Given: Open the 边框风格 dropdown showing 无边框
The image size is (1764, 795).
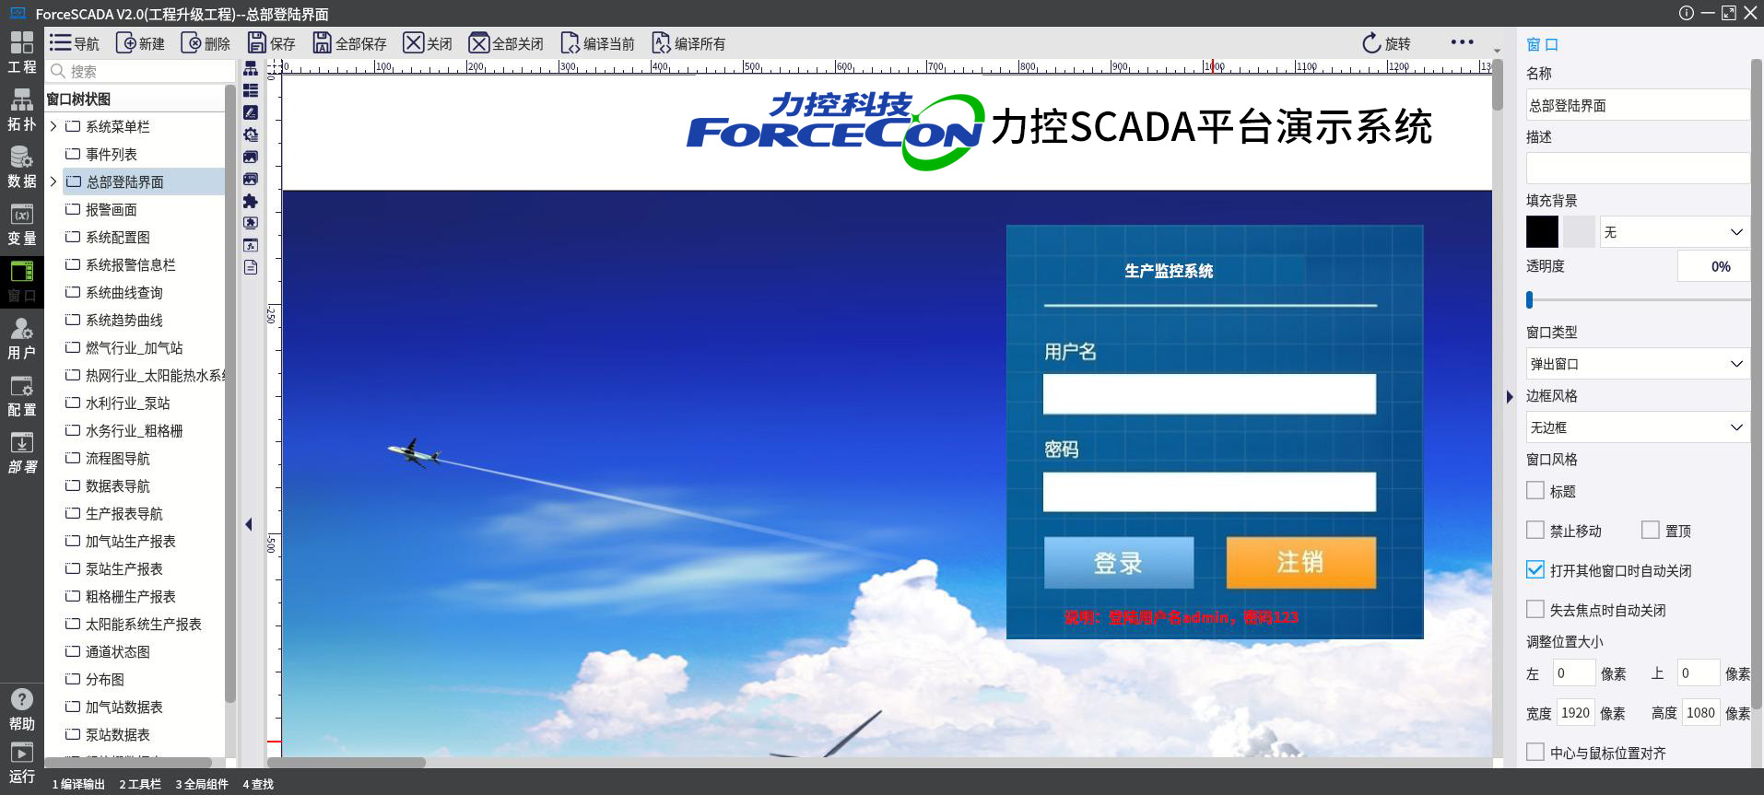Looking at the screenshot, I should tap(1637, 427).
